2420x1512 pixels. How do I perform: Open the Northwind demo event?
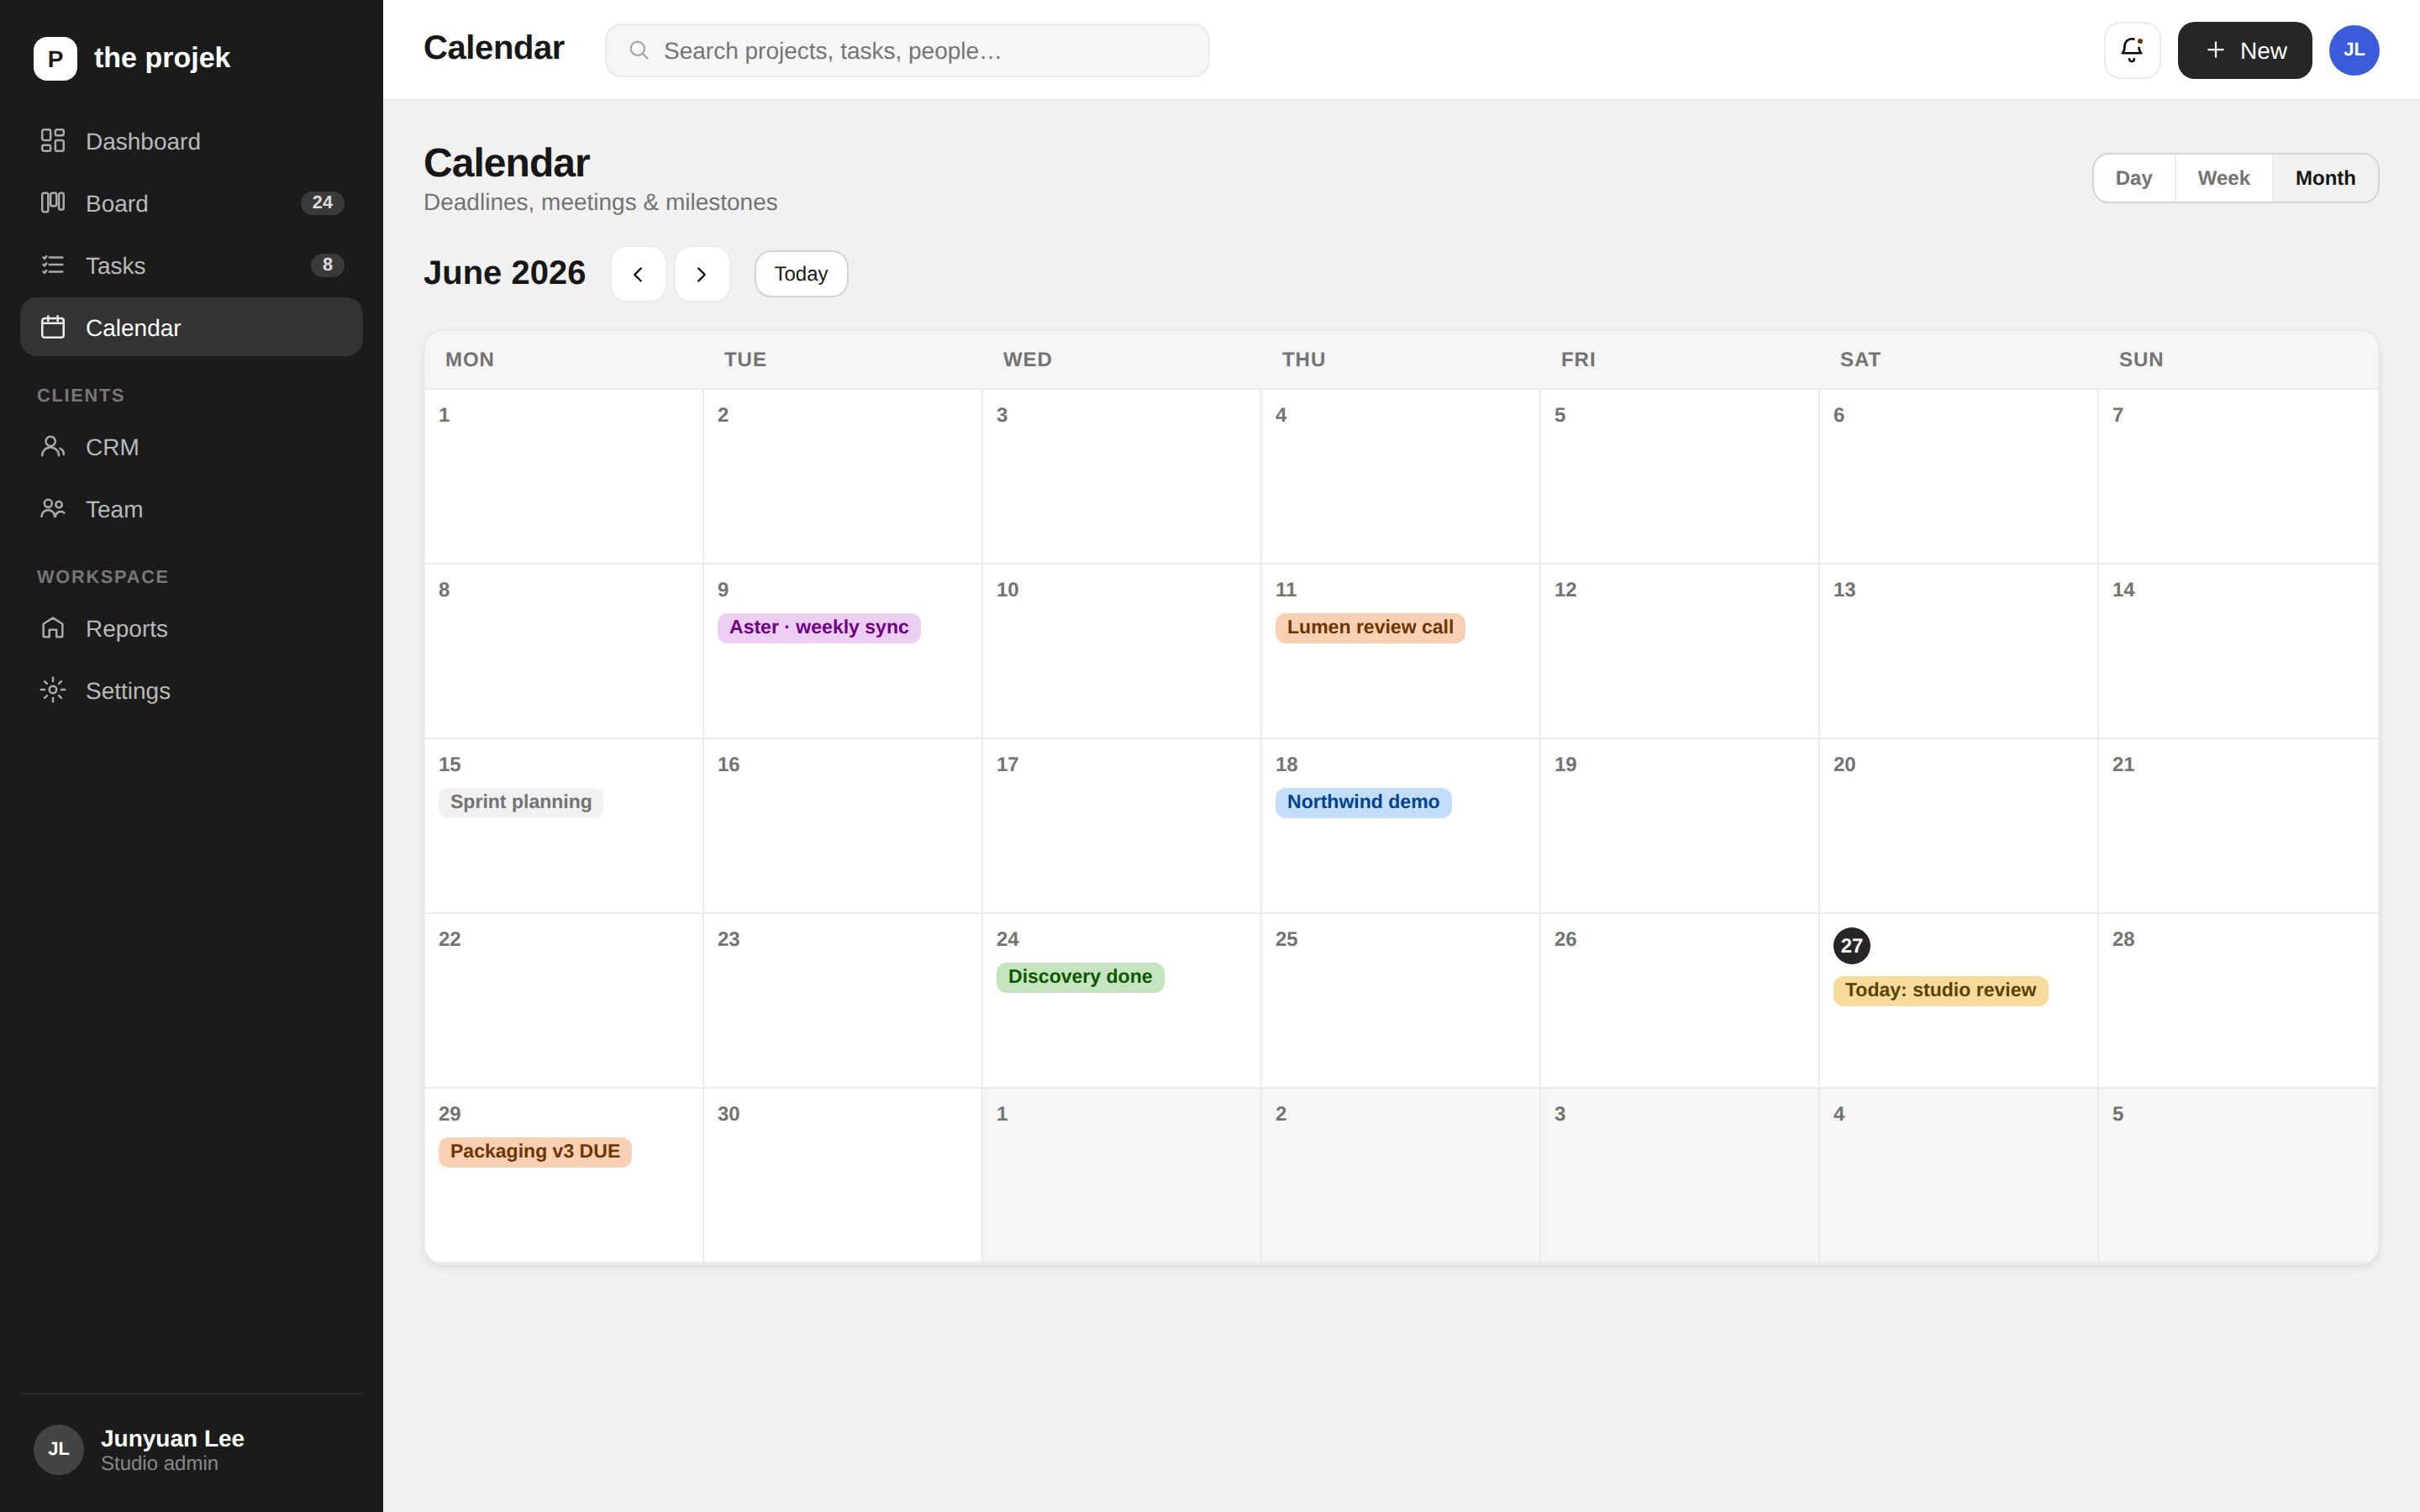(x=1363, y=802)
